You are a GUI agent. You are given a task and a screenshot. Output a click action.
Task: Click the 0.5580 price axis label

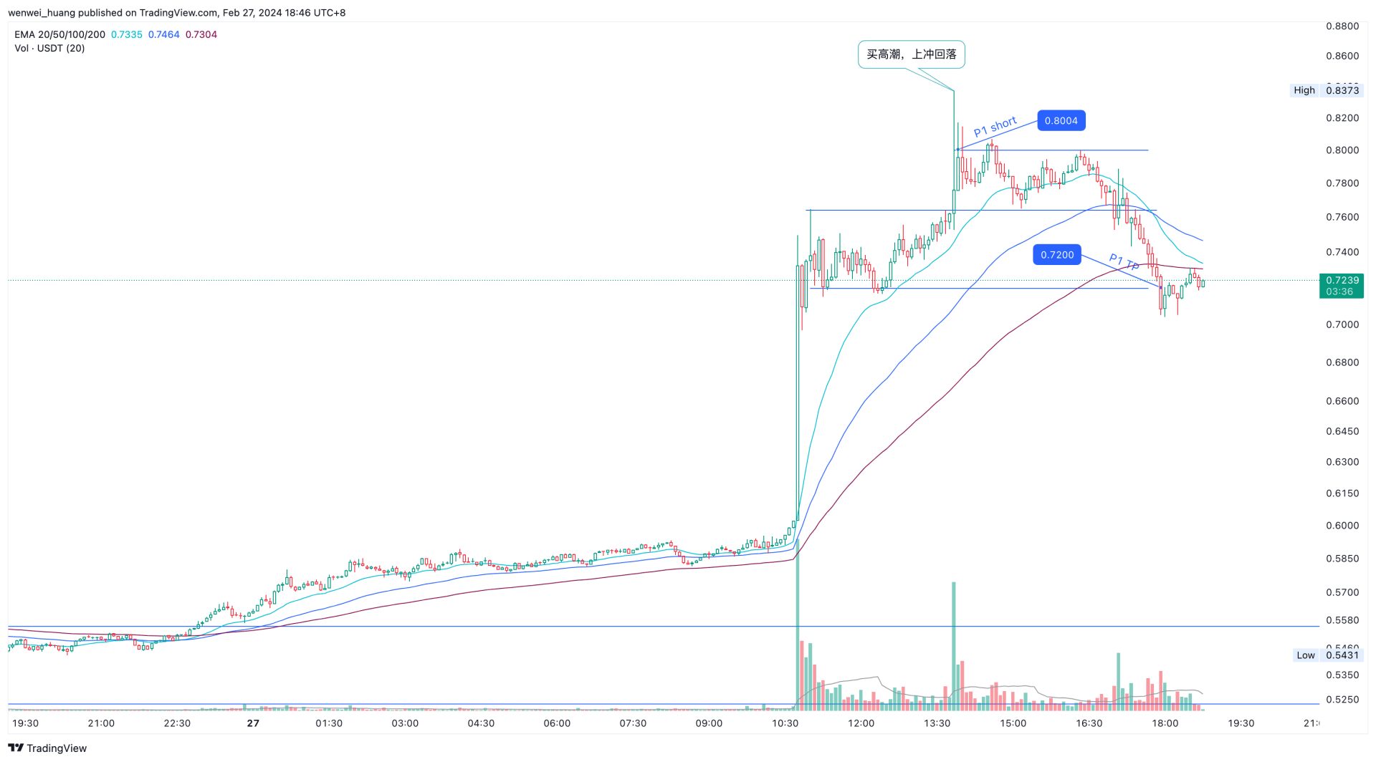(x=1342, y=620)
